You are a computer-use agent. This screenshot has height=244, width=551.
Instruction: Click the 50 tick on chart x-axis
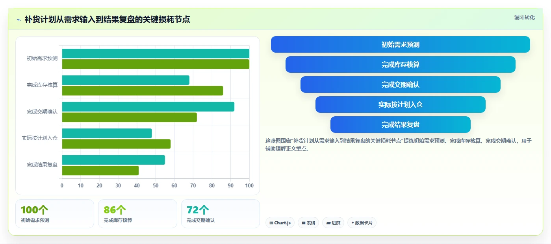tap(156, 185)
